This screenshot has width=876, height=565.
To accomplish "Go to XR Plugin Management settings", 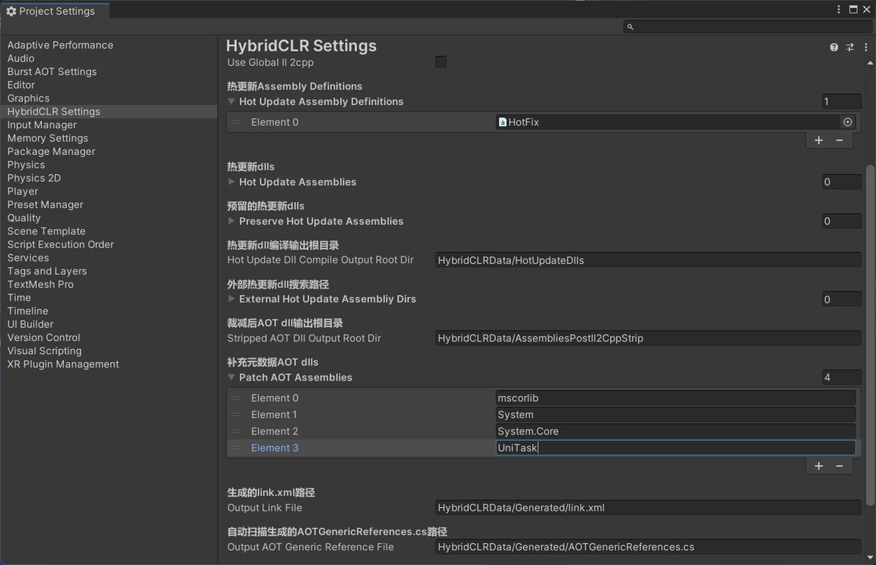I will tap(63, 364).
